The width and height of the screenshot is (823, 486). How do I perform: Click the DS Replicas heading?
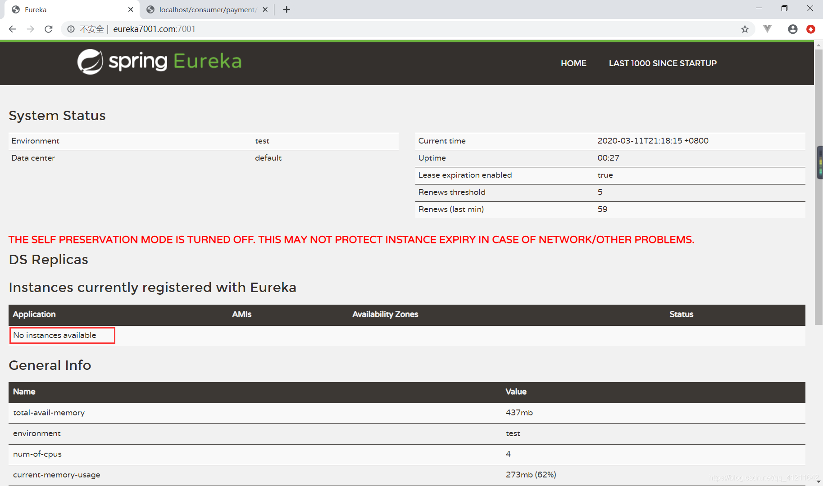(48, 260)
